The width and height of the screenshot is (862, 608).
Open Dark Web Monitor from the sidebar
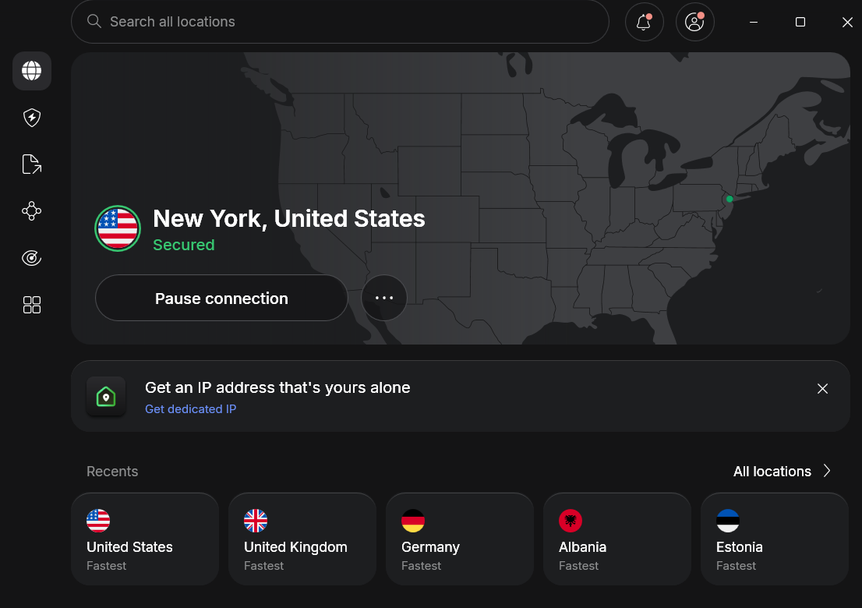[x=31, y=257]
